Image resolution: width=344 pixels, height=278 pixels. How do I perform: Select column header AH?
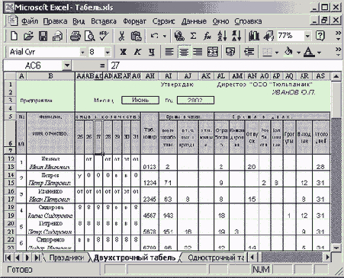coord(149,75)
